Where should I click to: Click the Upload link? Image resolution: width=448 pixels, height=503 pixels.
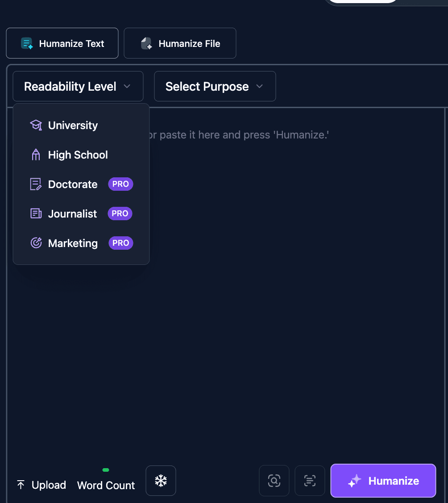pyautogui.click(x=49, y=485)
